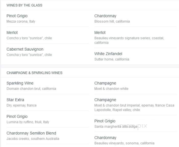Click Champagne & Sparkling Wines heading

pyautogui.click(x=34, y=73)
